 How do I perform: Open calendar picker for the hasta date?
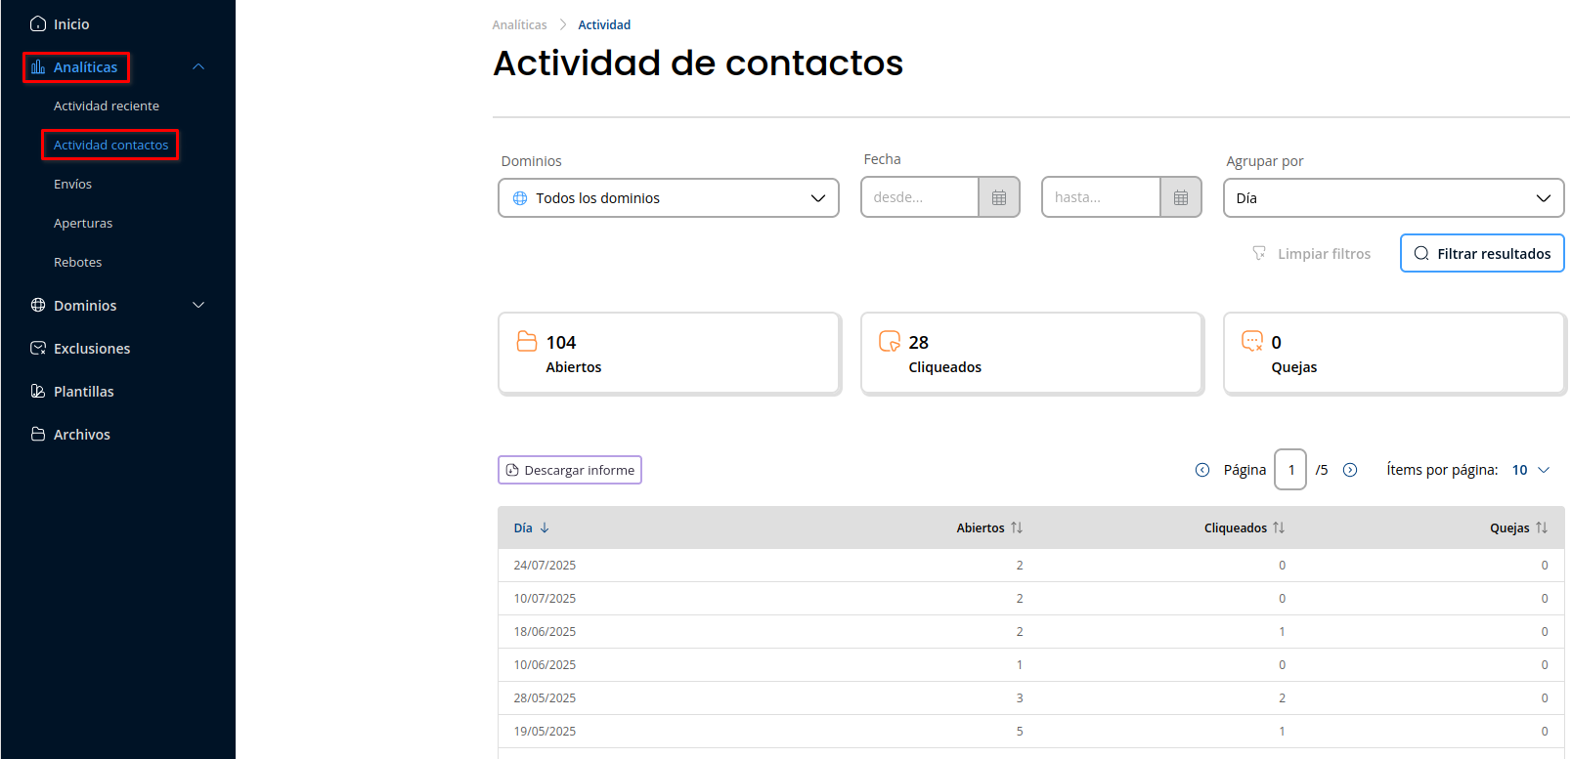[1180, 197]
